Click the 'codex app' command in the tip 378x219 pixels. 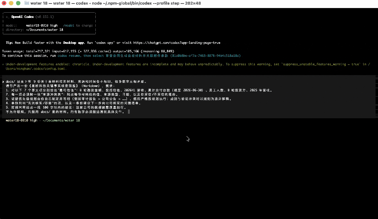click(x=105, y=43)
